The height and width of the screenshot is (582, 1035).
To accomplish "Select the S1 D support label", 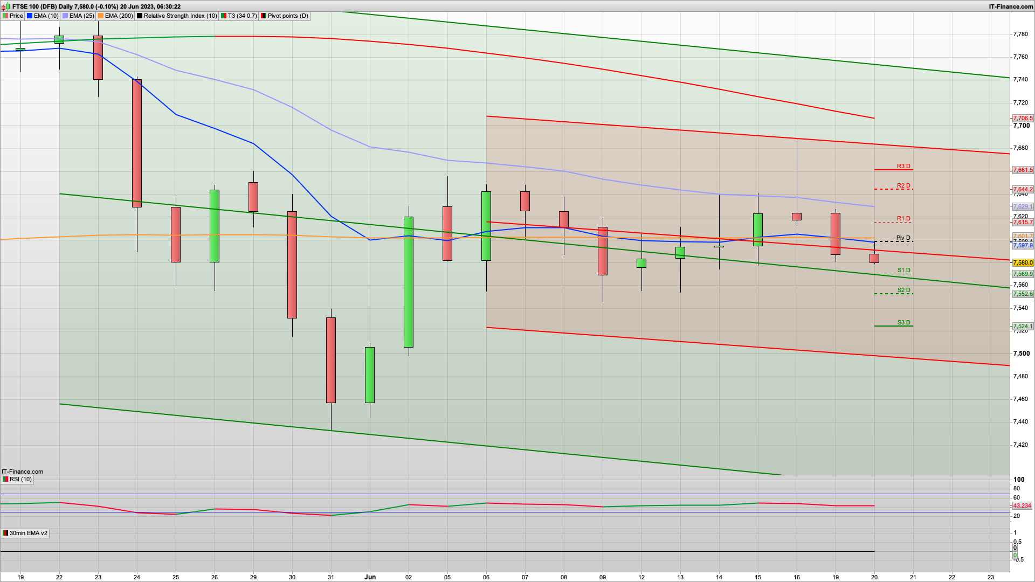I will (x=903, y=270).
